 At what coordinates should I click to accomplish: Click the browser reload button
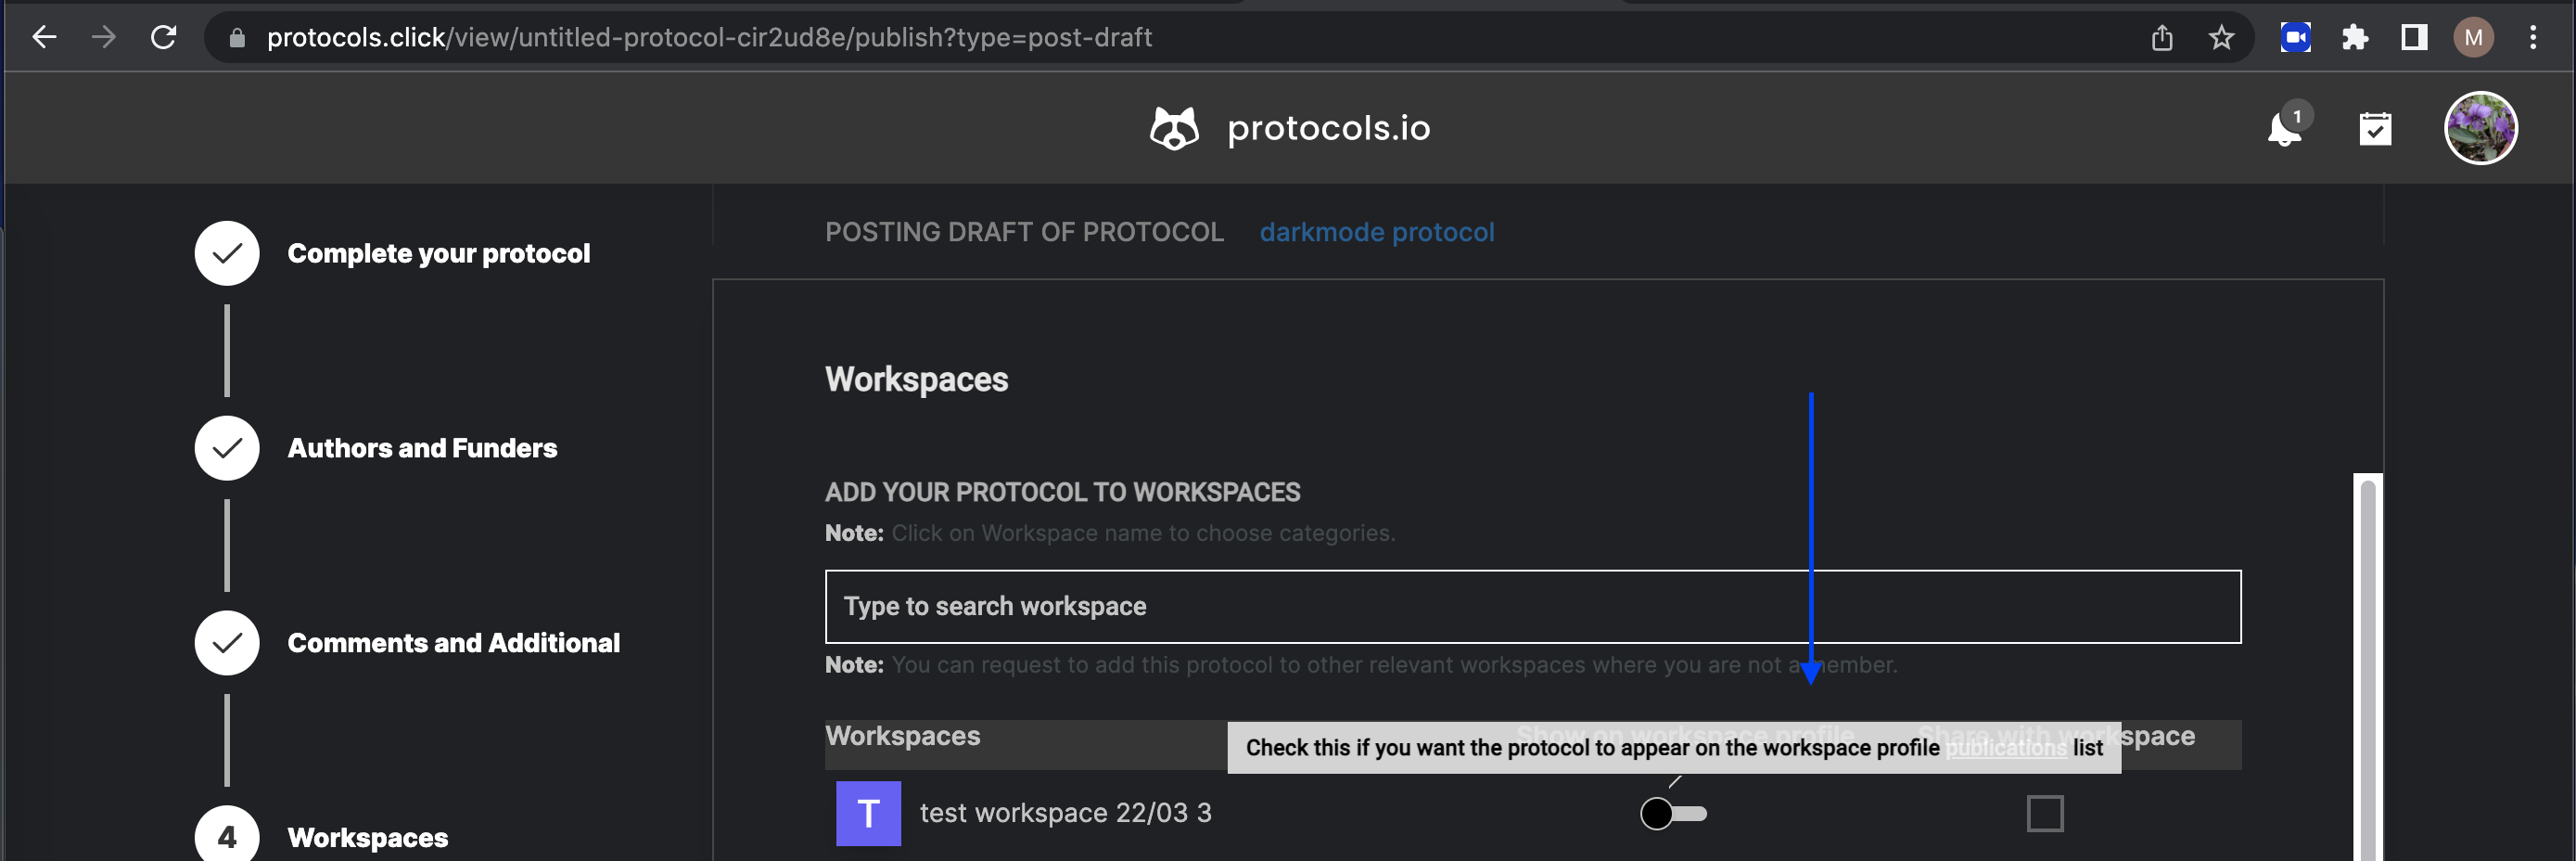pos(164,38)
